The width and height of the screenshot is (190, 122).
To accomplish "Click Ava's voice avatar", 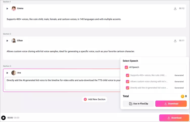I will pyautogui.click(x=14, y=73).
